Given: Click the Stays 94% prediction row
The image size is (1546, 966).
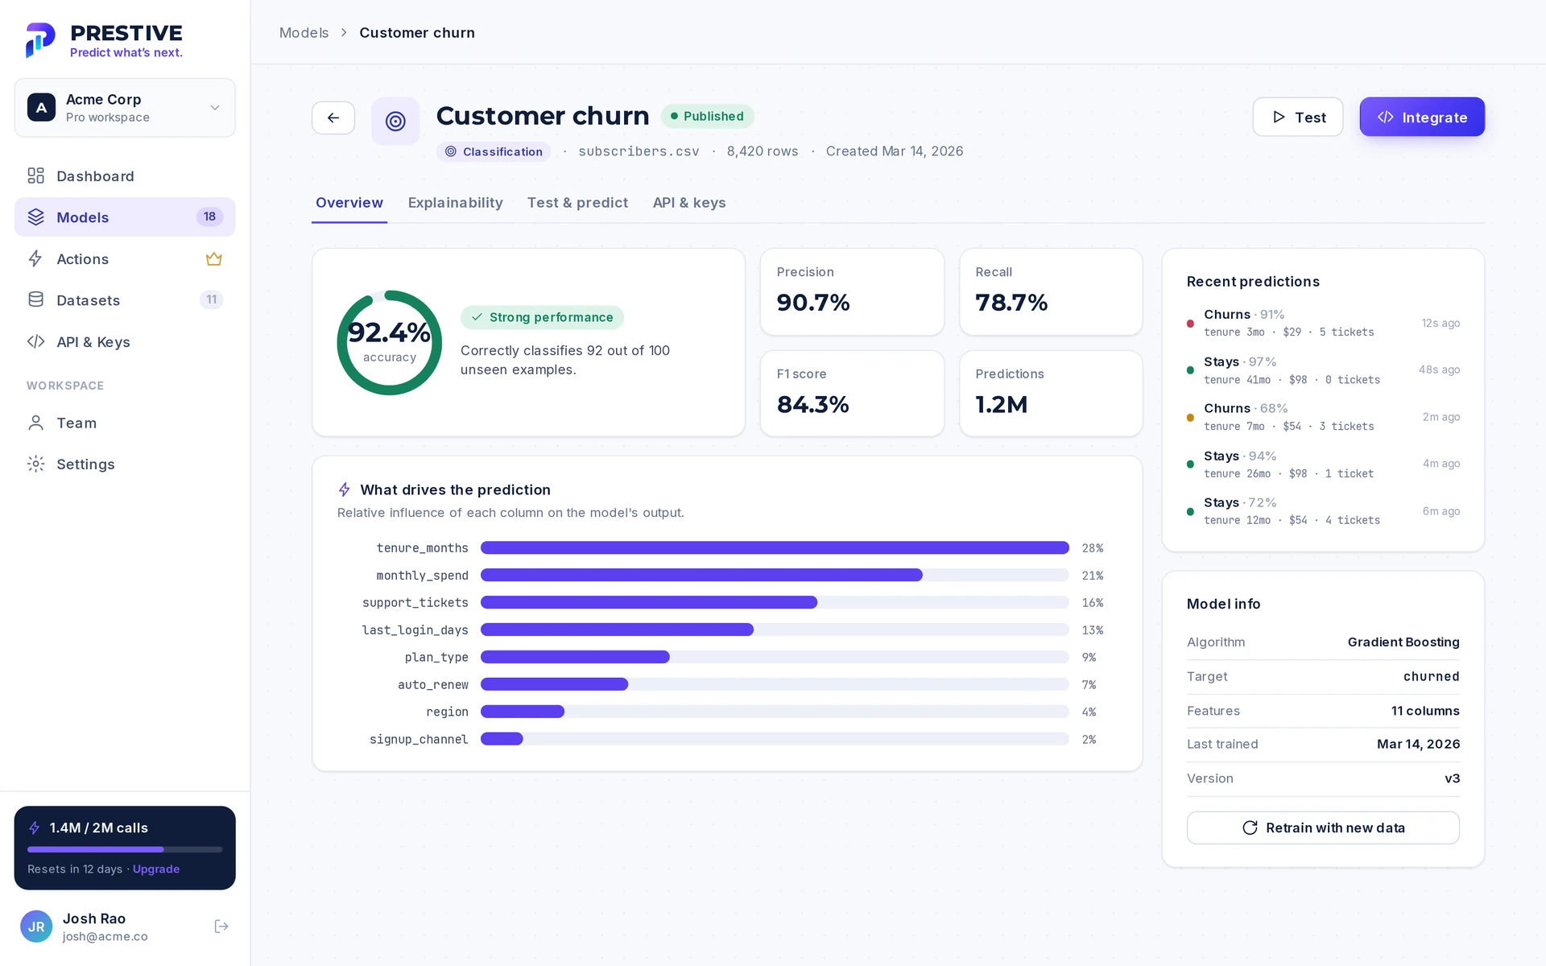Looking at the screenshot, I should pyautogui.click(x=1323, y=464).
